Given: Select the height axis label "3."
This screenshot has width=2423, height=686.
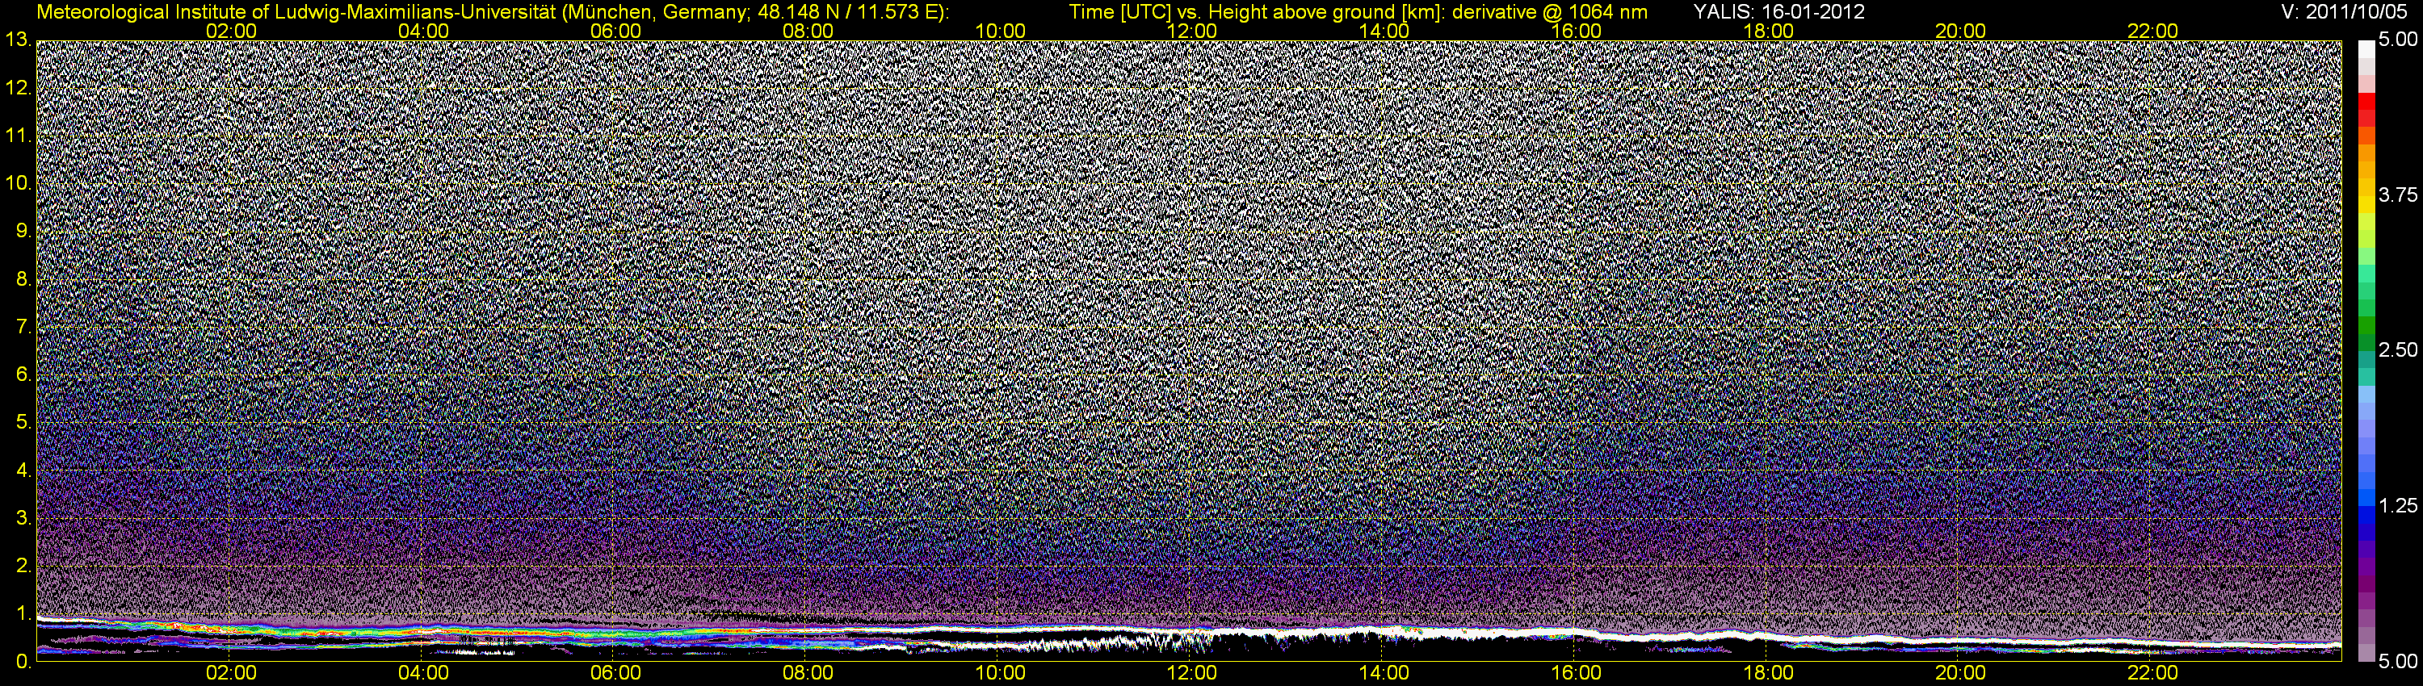Looking at the screenshot, I should pos(23,519).
